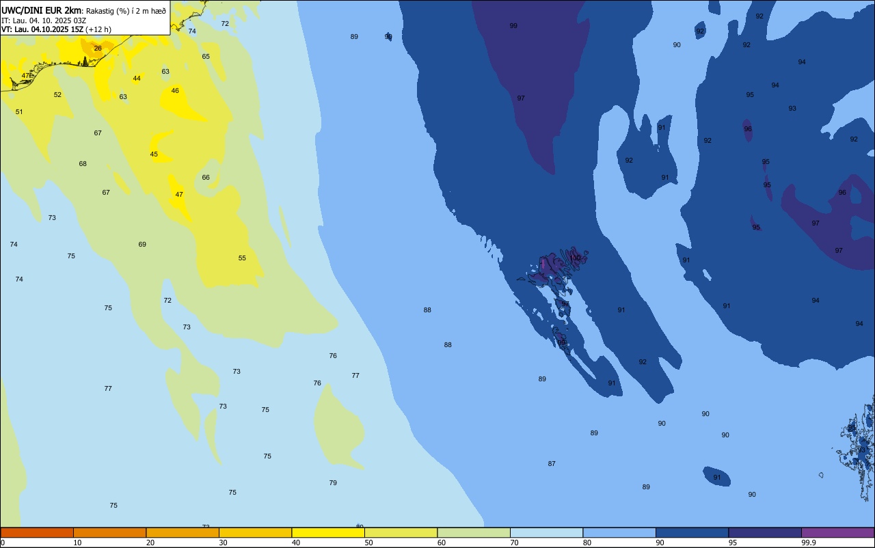
Task: Select the 'IT: Lau. 04. 10. 2025 03Z' line
Action: [x=44, y=20]
